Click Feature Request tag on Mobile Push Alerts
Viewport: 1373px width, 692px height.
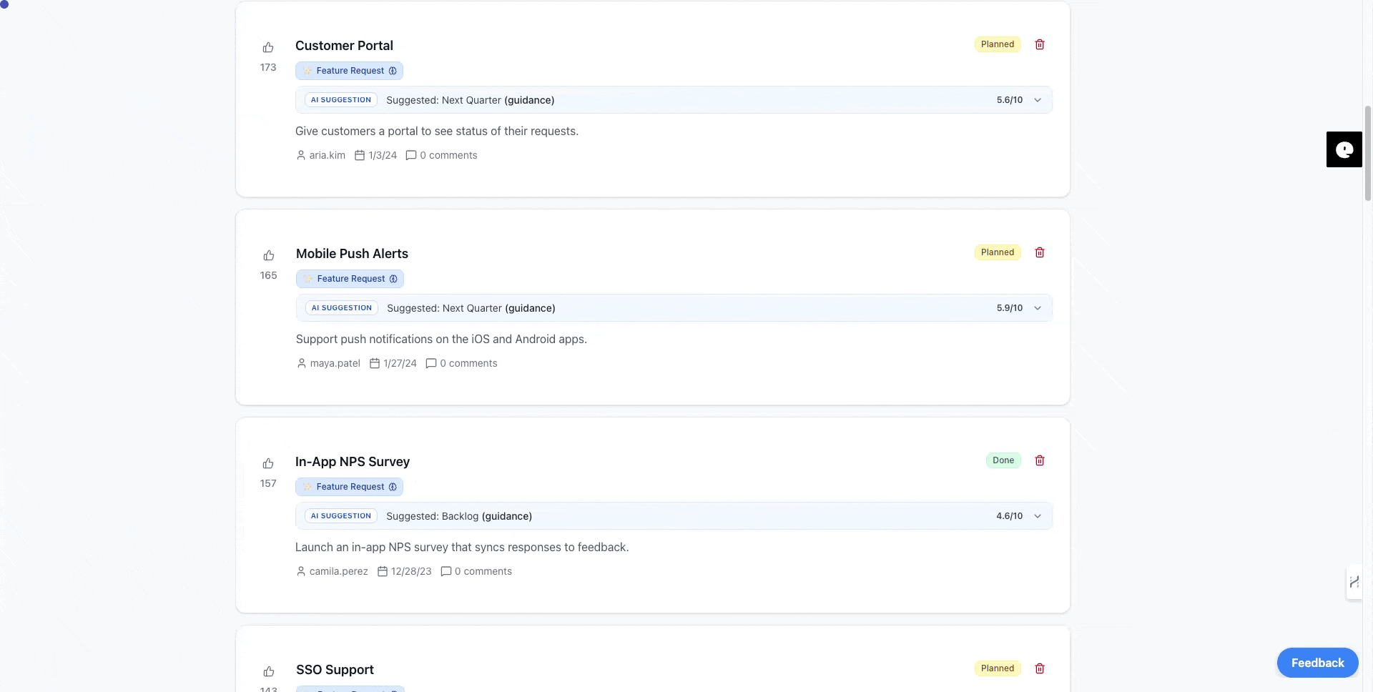(350, 279)
